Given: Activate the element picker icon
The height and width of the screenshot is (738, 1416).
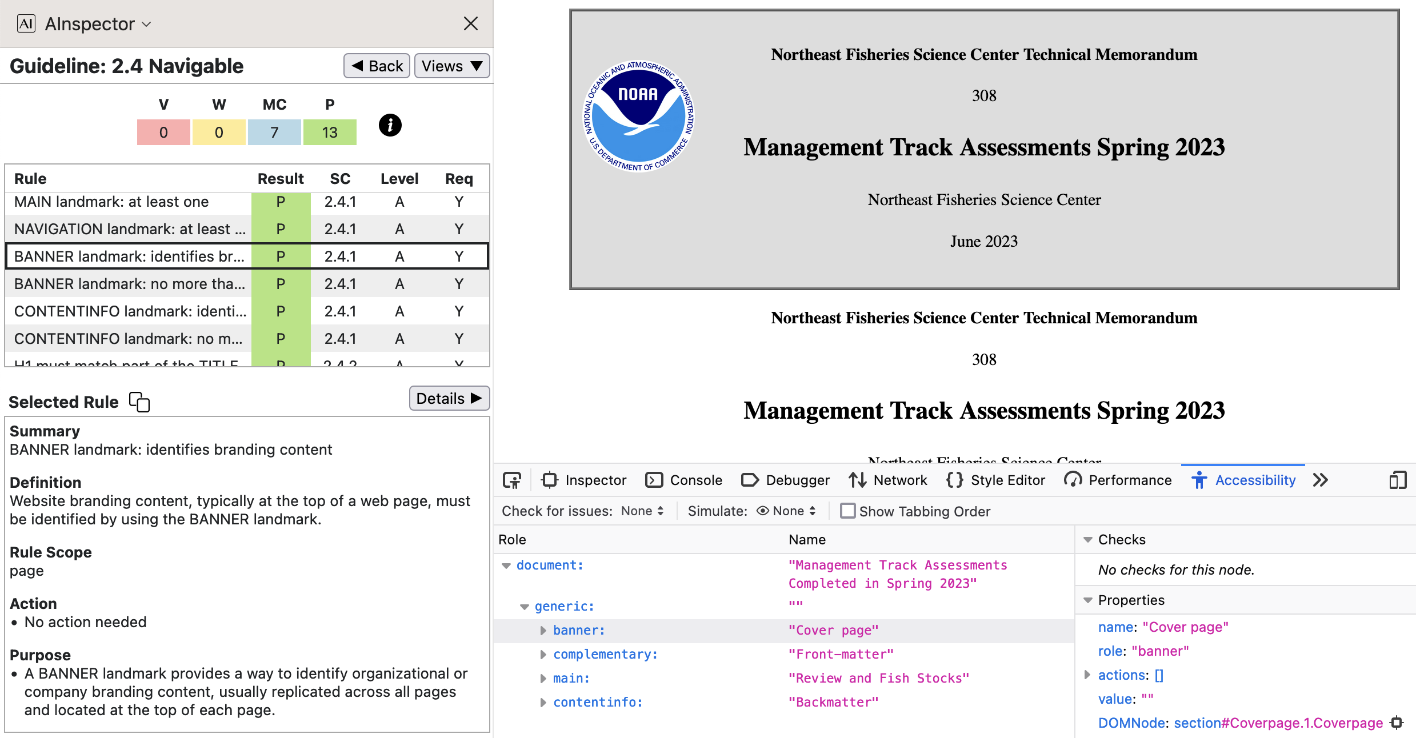Looking at the screenshot, I should click(511, 480).
